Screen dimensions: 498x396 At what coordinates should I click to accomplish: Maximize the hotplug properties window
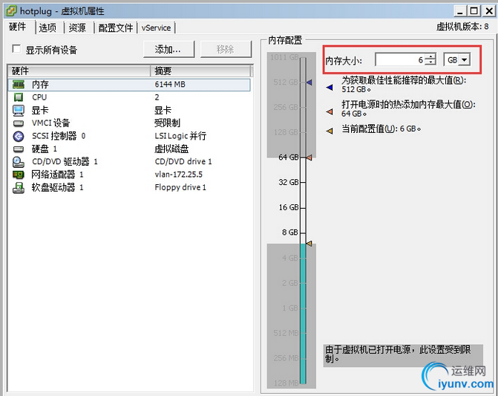tap(474, 11)
